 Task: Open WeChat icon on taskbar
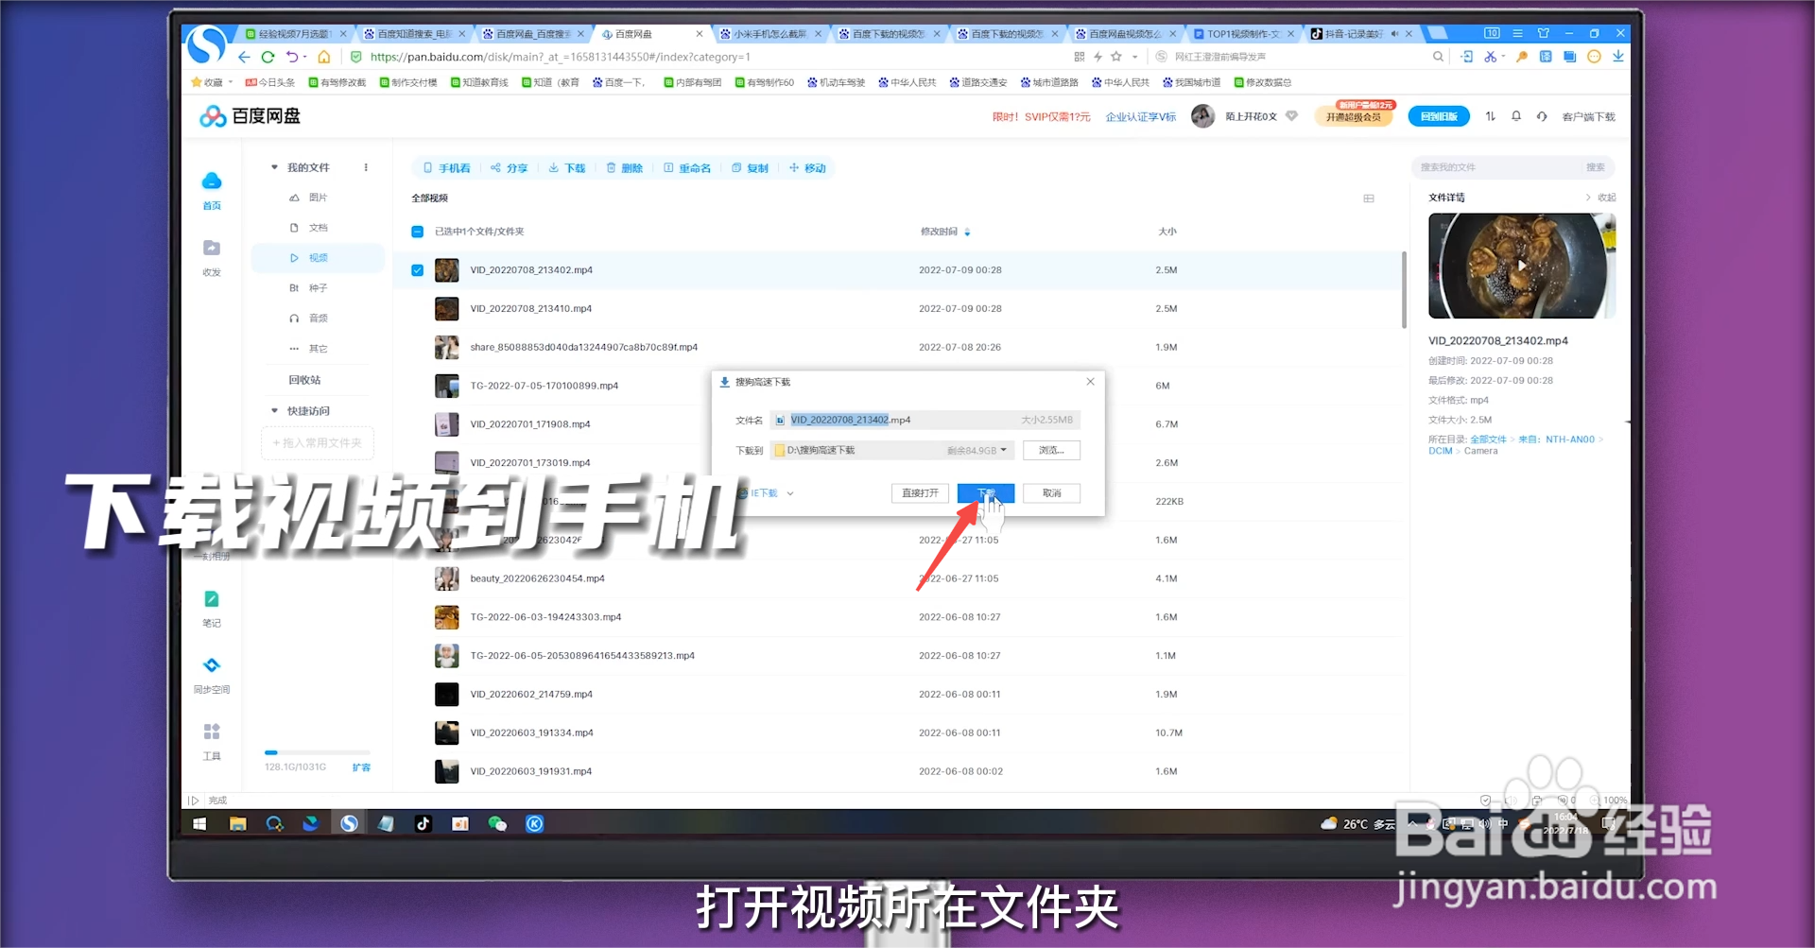pos(497,824)
